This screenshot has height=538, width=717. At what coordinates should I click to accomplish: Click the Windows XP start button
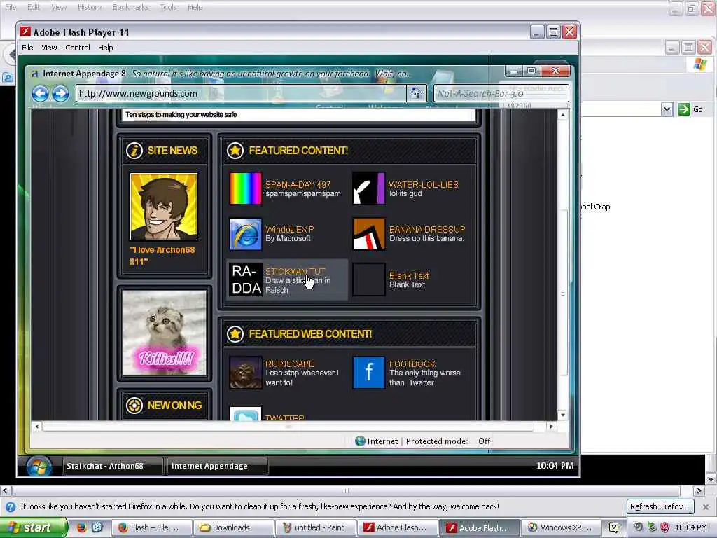[34, 527]
